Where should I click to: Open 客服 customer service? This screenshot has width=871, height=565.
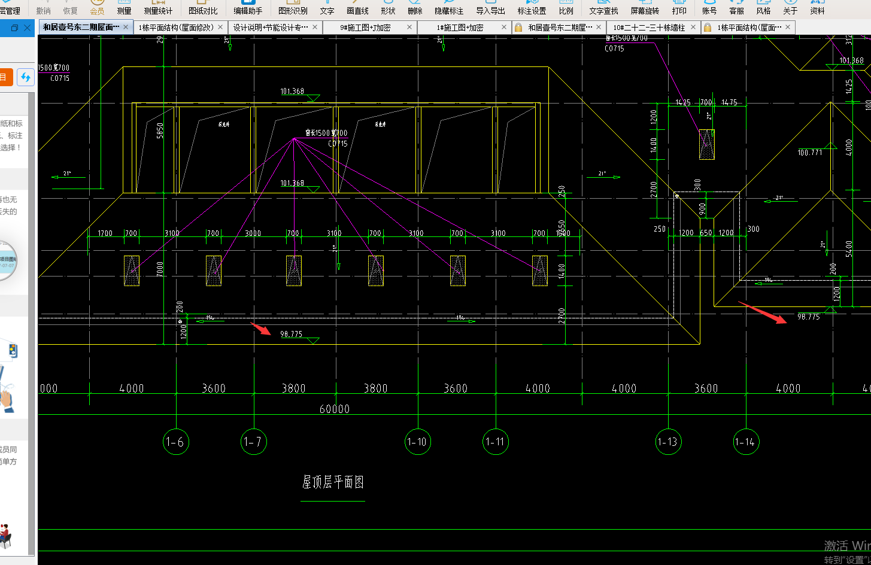pos(736,8)
